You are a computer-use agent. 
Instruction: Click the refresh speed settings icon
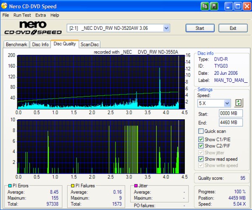[x=239, y=103]
